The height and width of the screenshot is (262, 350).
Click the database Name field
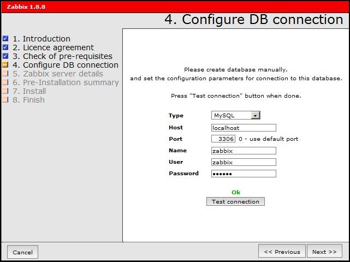(x=244, y=151)
